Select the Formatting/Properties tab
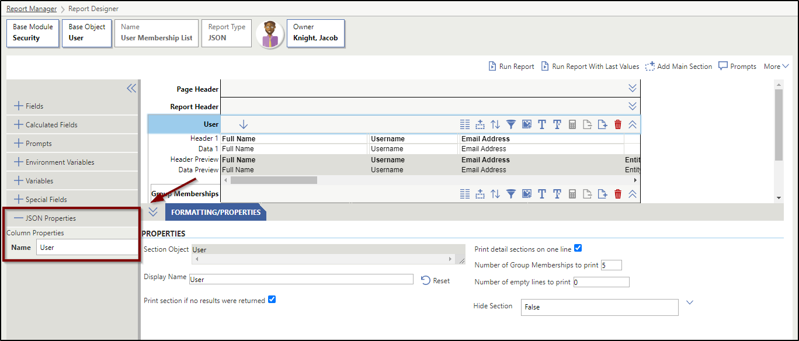This screenshot has height=341, width=799. [216, 213]
